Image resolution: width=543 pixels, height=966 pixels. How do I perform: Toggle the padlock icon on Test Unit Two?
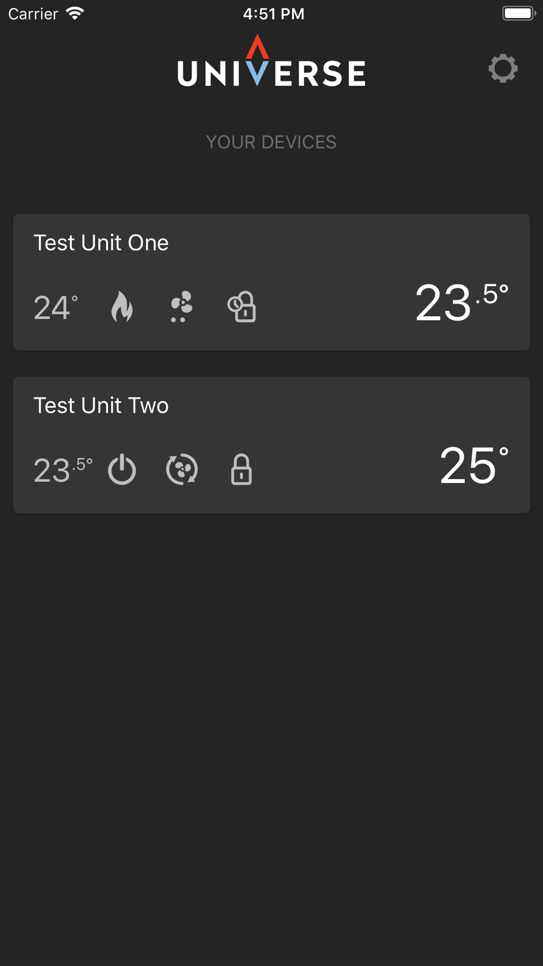242,469
